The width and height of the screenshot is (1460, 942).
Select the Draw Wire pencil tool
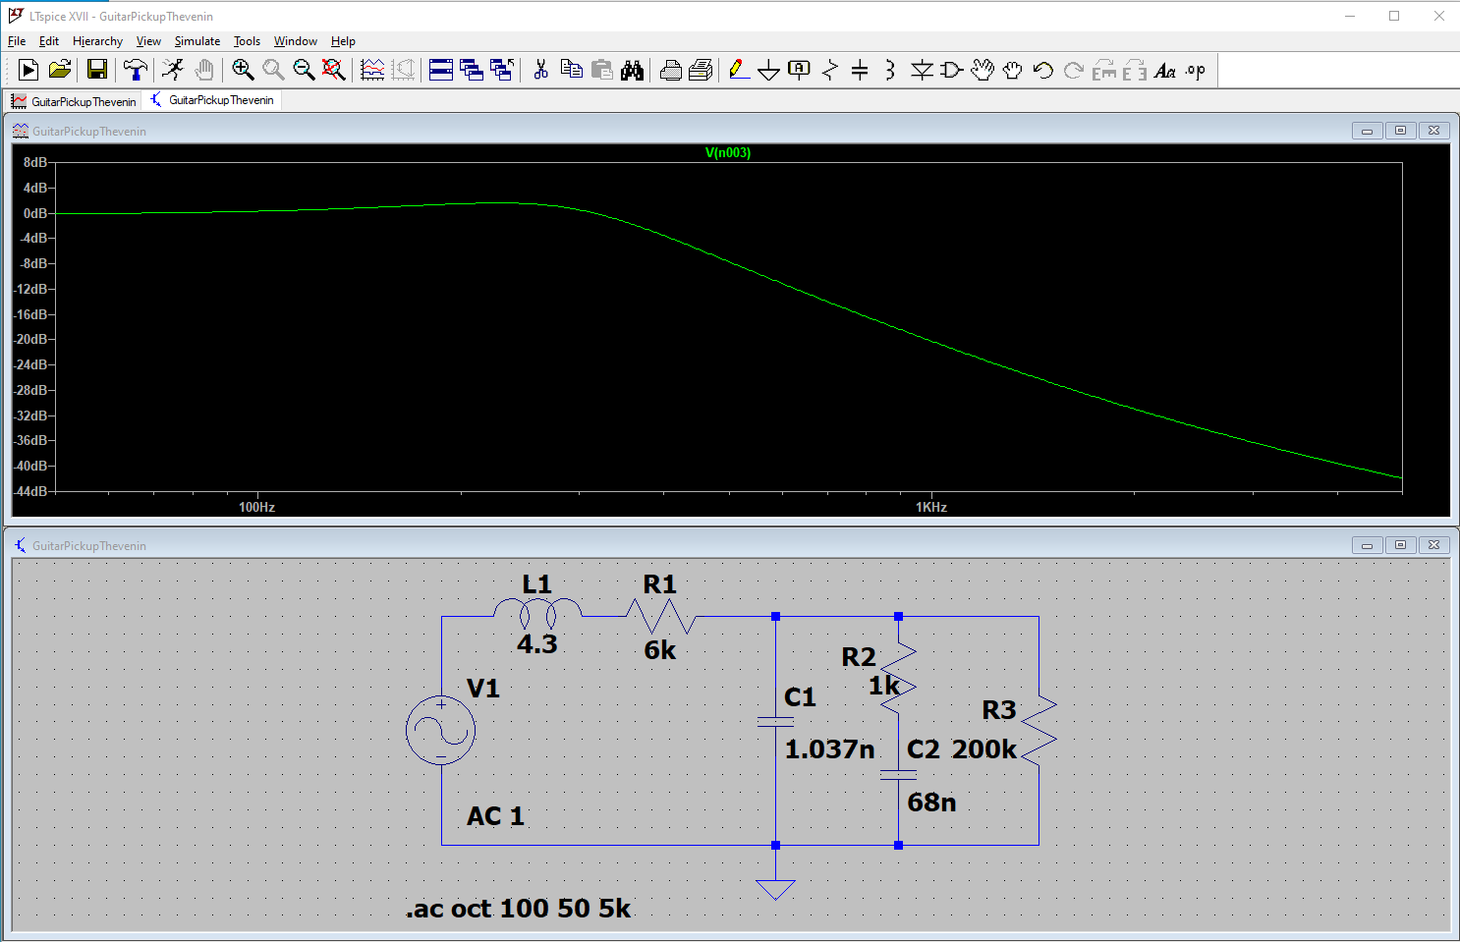(739, 70)
